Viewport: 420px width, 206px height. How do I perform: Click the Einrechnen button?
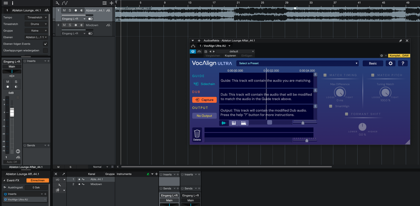[38, 180]
